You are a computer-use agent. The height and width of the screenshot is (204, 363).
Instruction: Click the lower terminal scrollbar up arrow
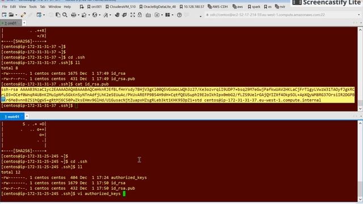click(x=360, y=124)
